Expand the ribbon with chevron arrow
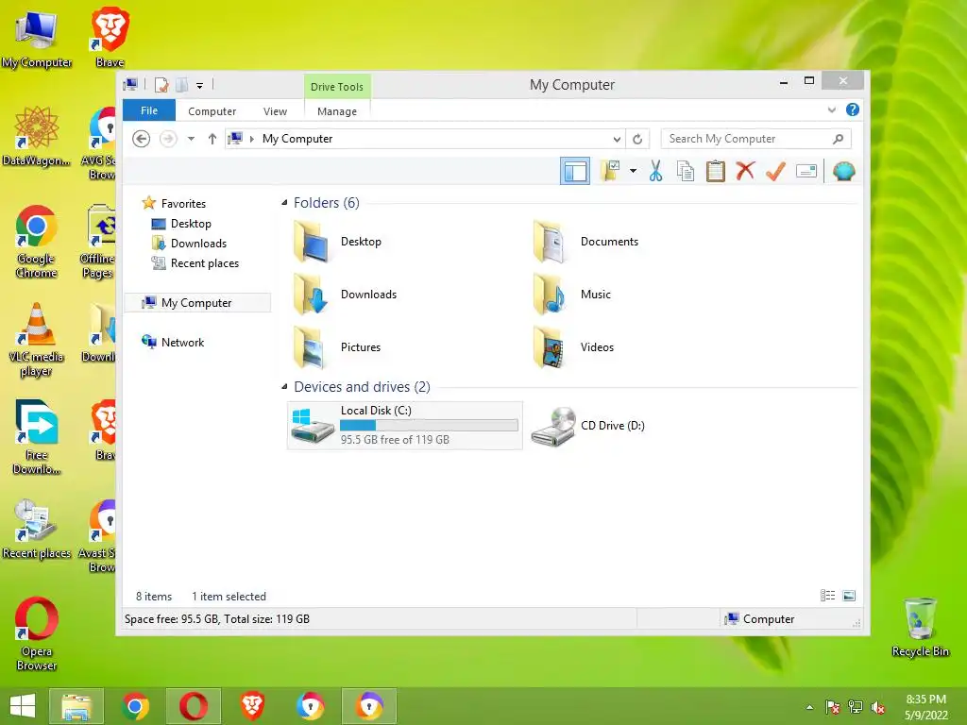 831,110
